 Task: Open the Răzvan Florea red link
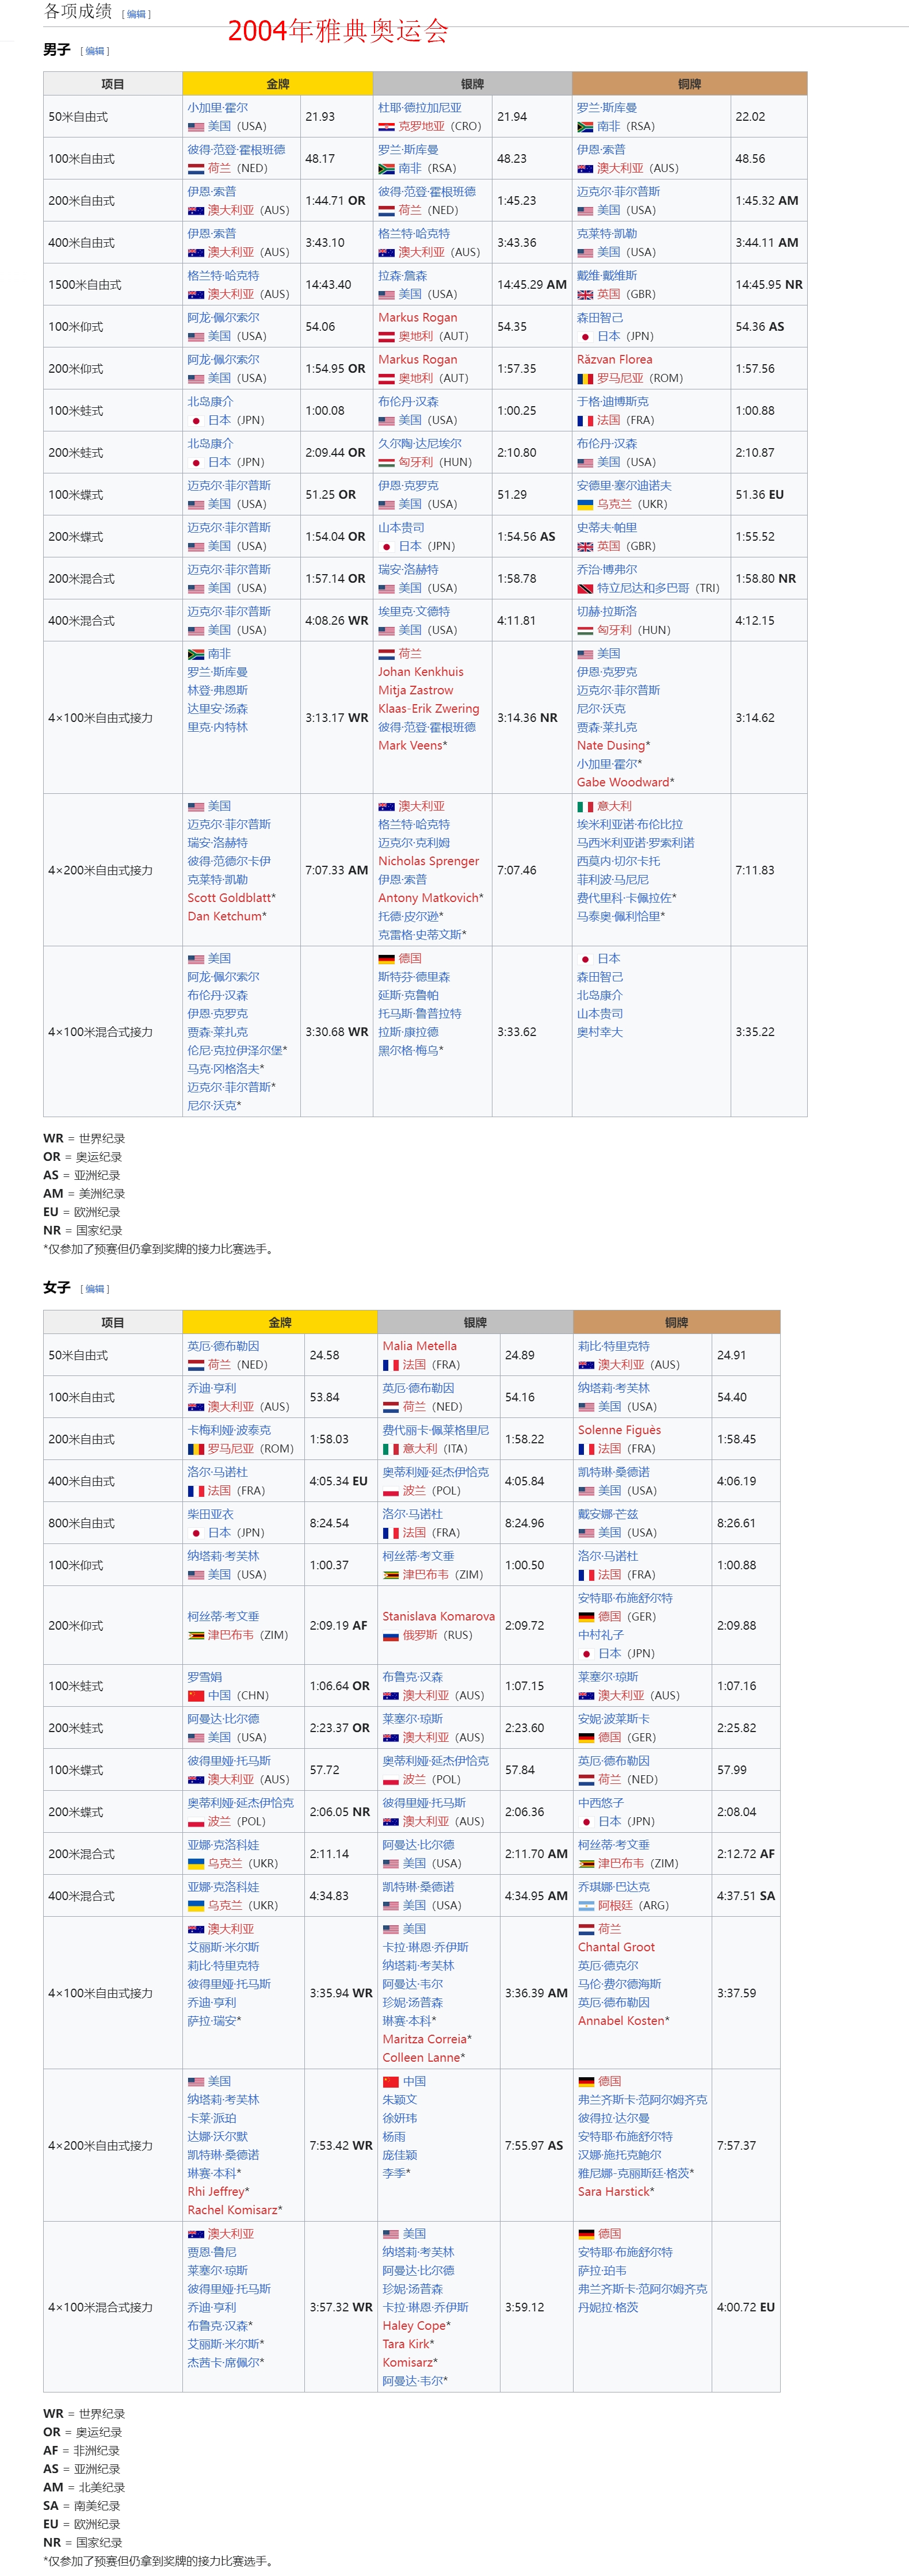pyautogui.click(x=614, y=360)
